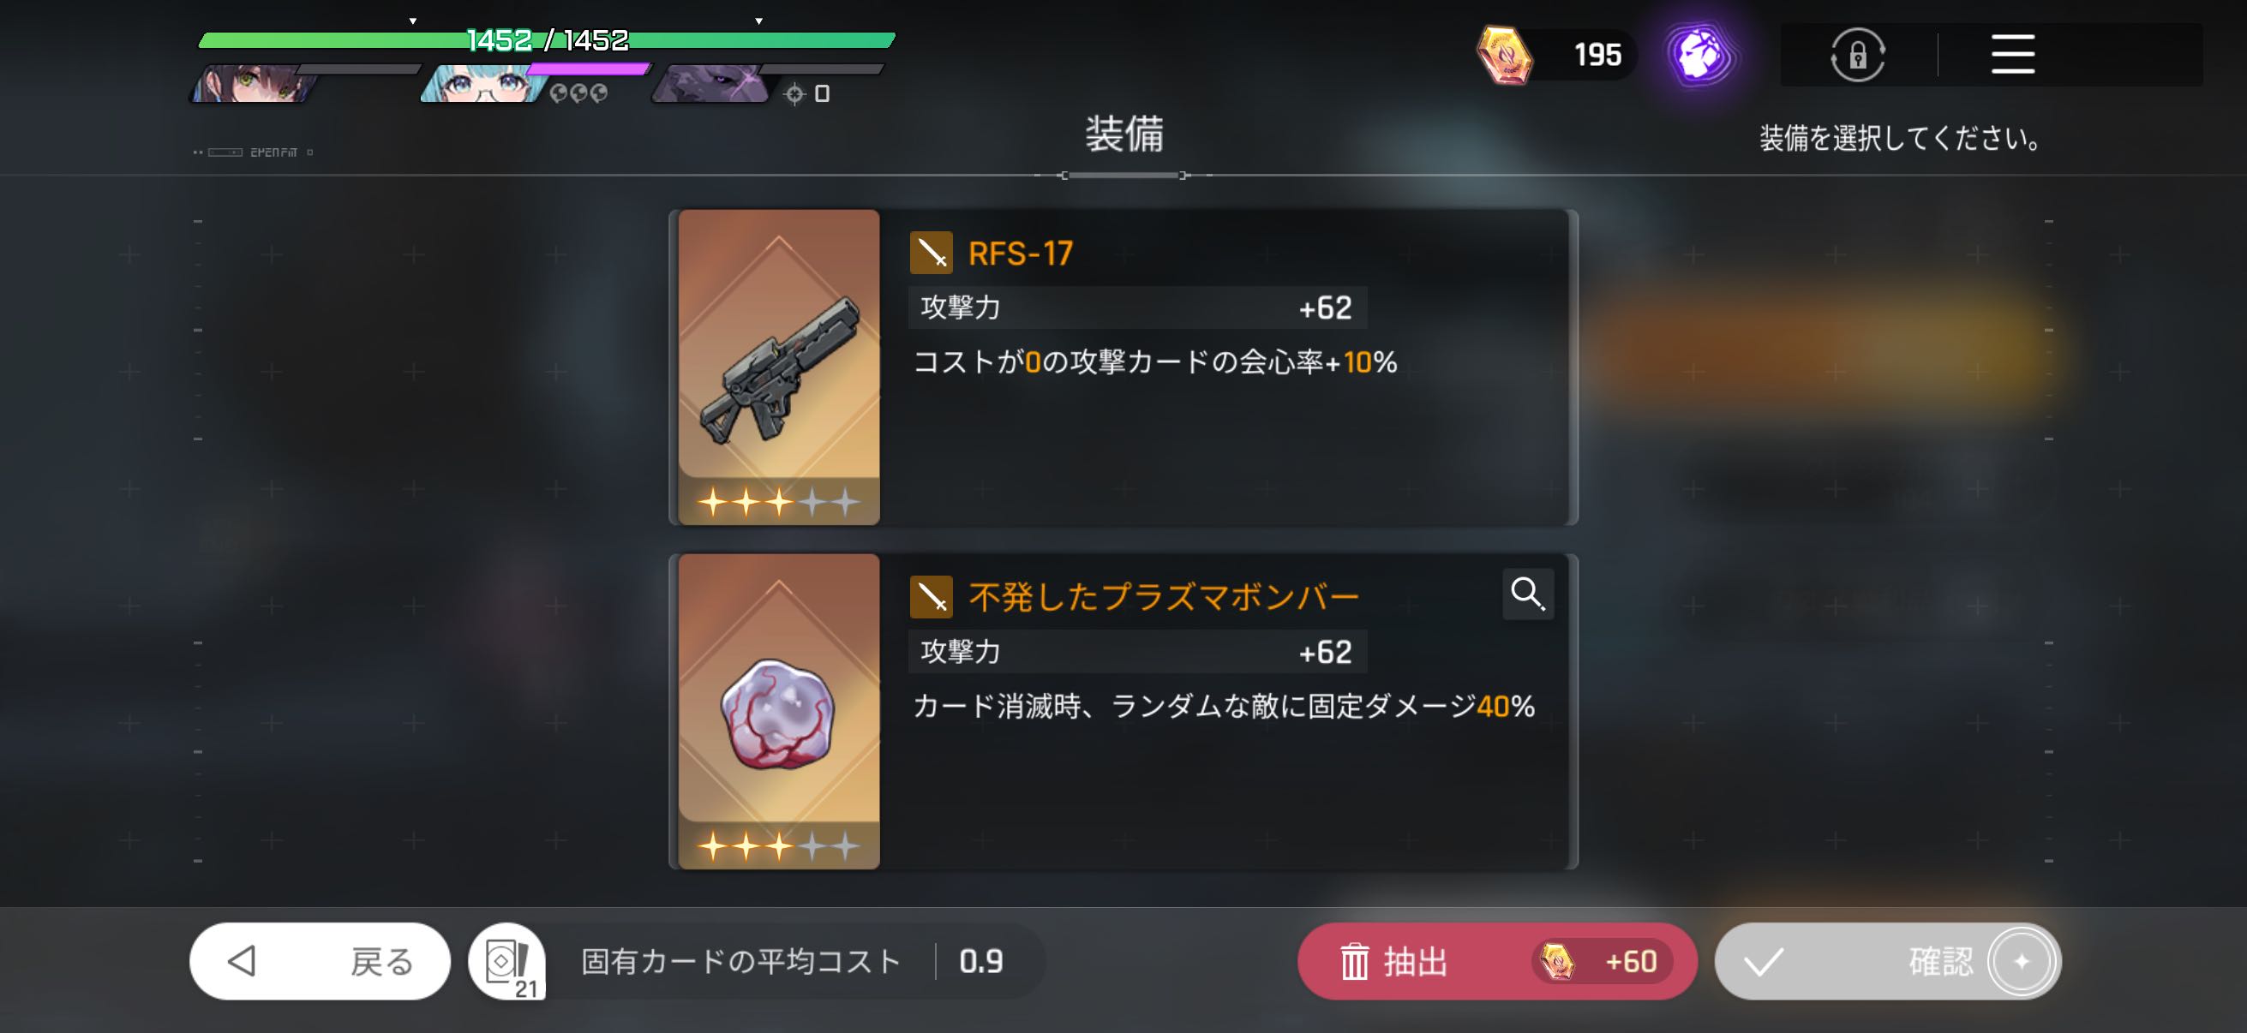Image resolution: width=2247 pixels, height=1033 pixels.
Task: Tap the purple crystal orb icon
Action: pyautogui.click(x=1699, y=55)
